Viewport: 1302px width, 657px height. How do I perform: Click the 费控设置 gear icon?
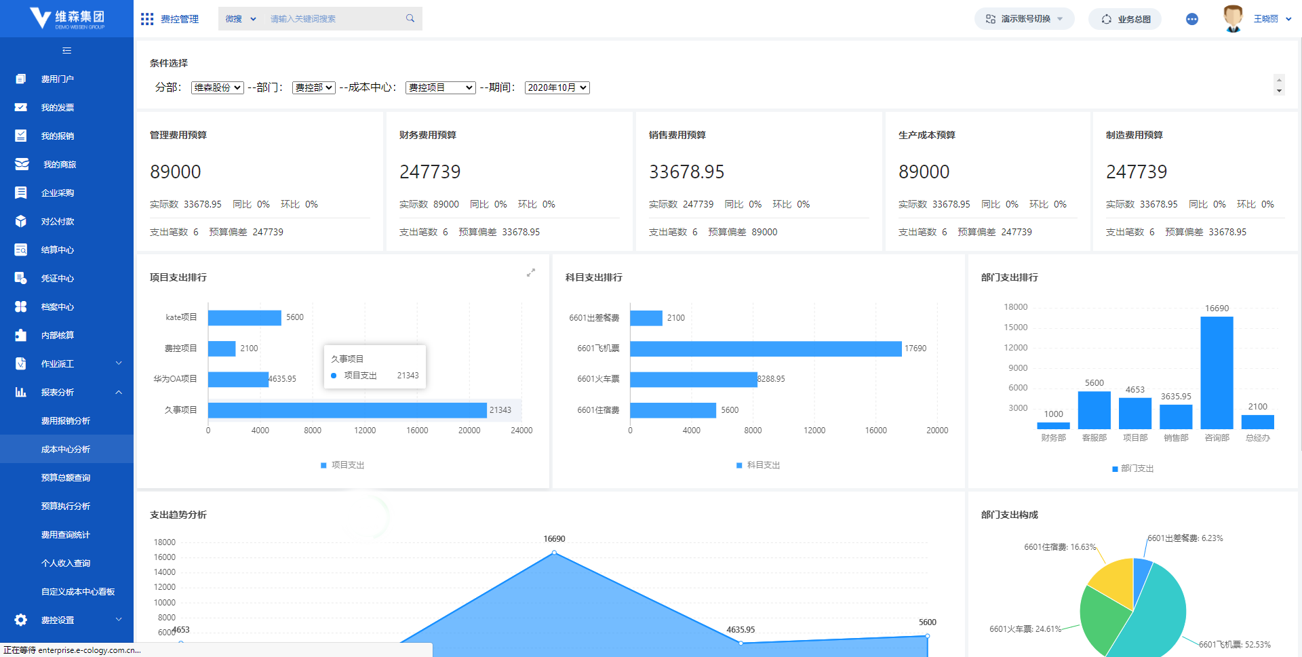(x=21, y=620)
